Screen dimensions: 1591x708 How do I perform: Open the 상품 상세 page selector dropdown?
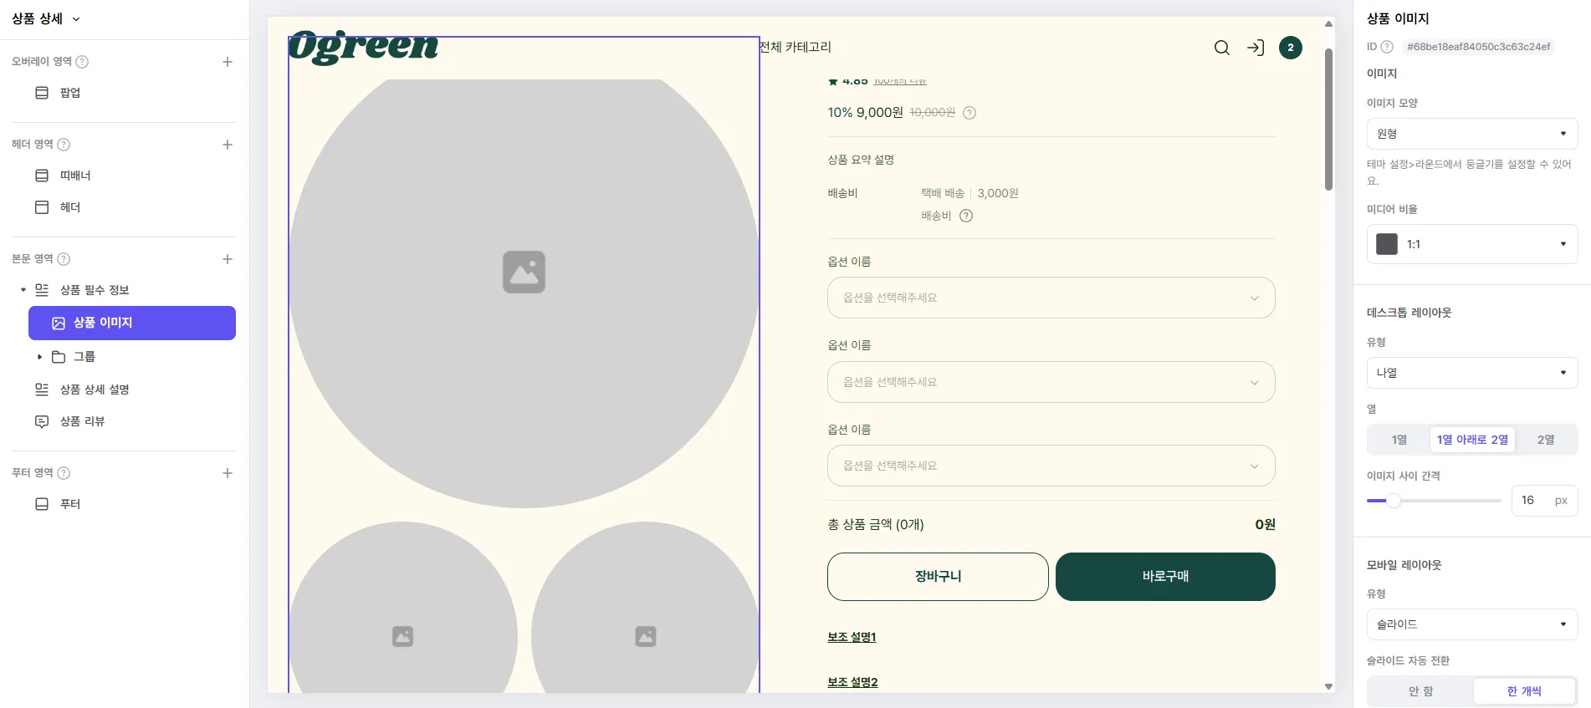[x=46, y=18]
